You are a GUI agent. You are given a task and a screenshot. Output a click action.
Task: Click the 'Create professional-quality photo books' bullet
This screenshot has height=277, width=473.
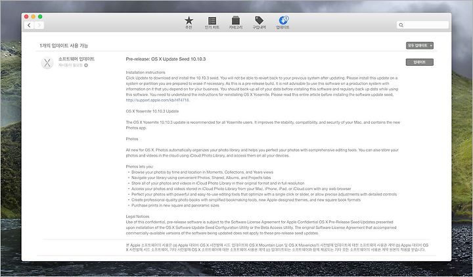pyautogui.click(x=246, y=199)
